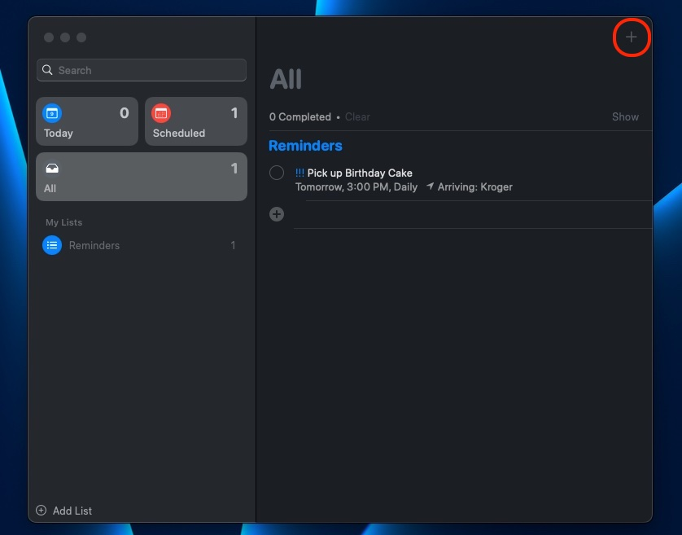Click the empty new reminder row
The width and height of the screenshot is (682, 535).
473,214
